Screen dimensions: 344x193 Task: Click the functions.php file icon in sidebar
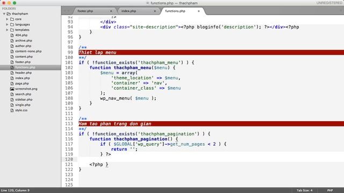point(12,68)
